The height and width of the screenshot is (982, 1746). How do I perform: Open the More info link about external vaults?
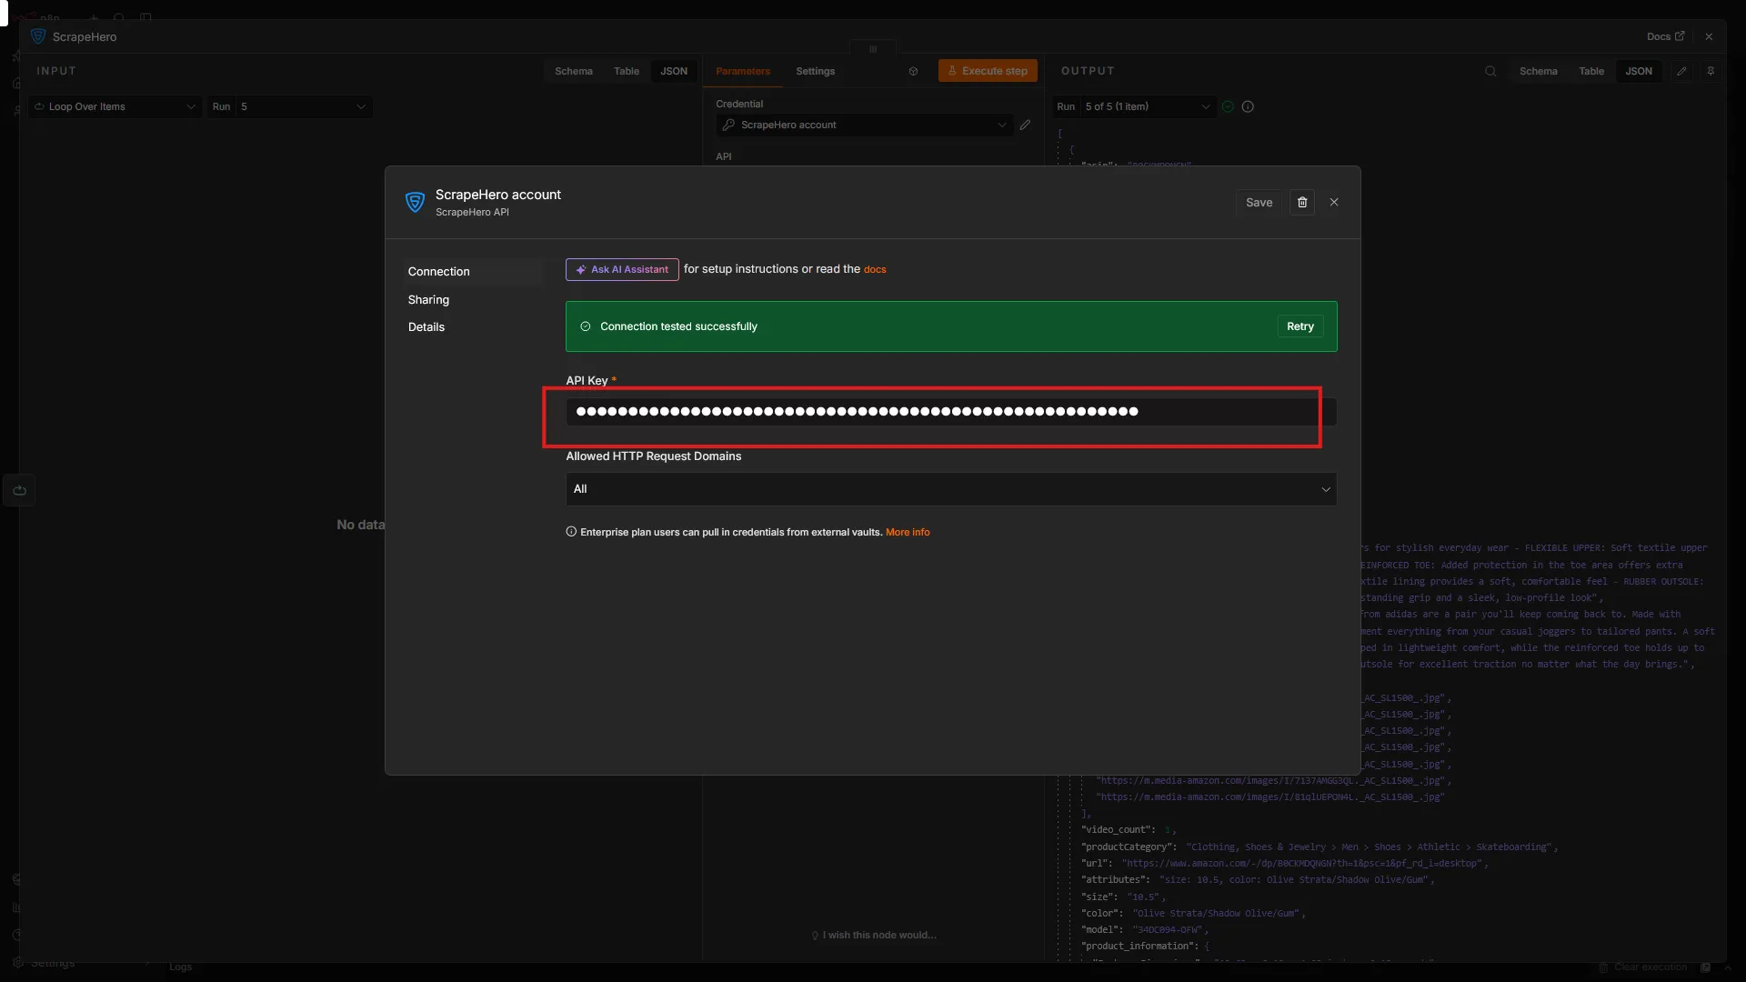(908, 532)
